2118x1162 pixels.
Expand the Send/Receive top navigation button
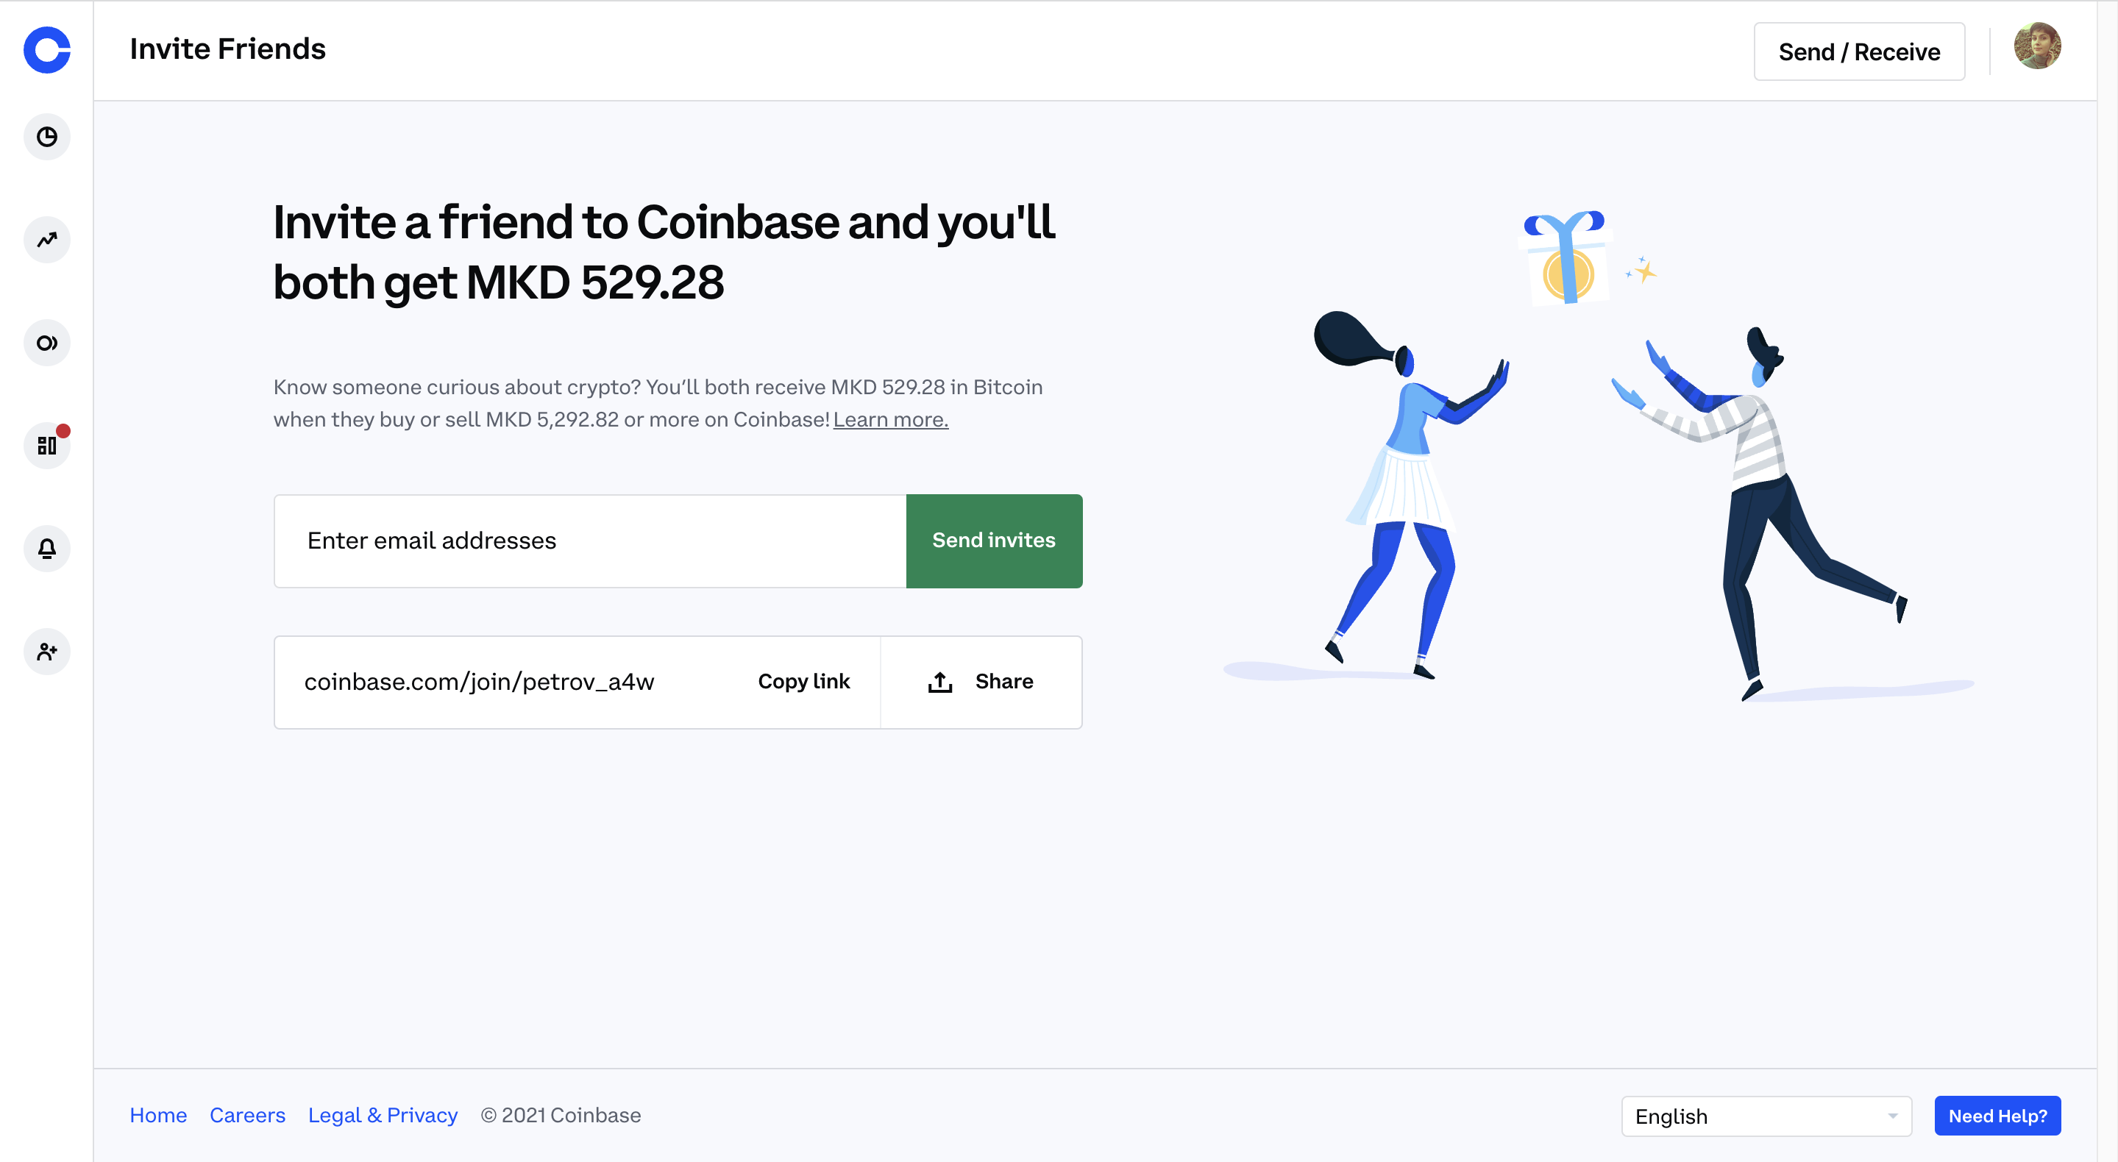point(1859,50)
